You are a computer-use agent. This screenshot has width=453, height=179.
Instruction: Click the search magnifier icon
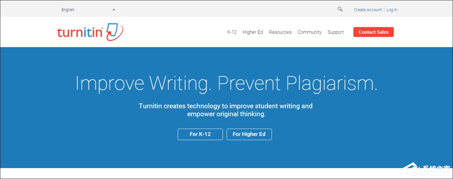pos(340,9)
